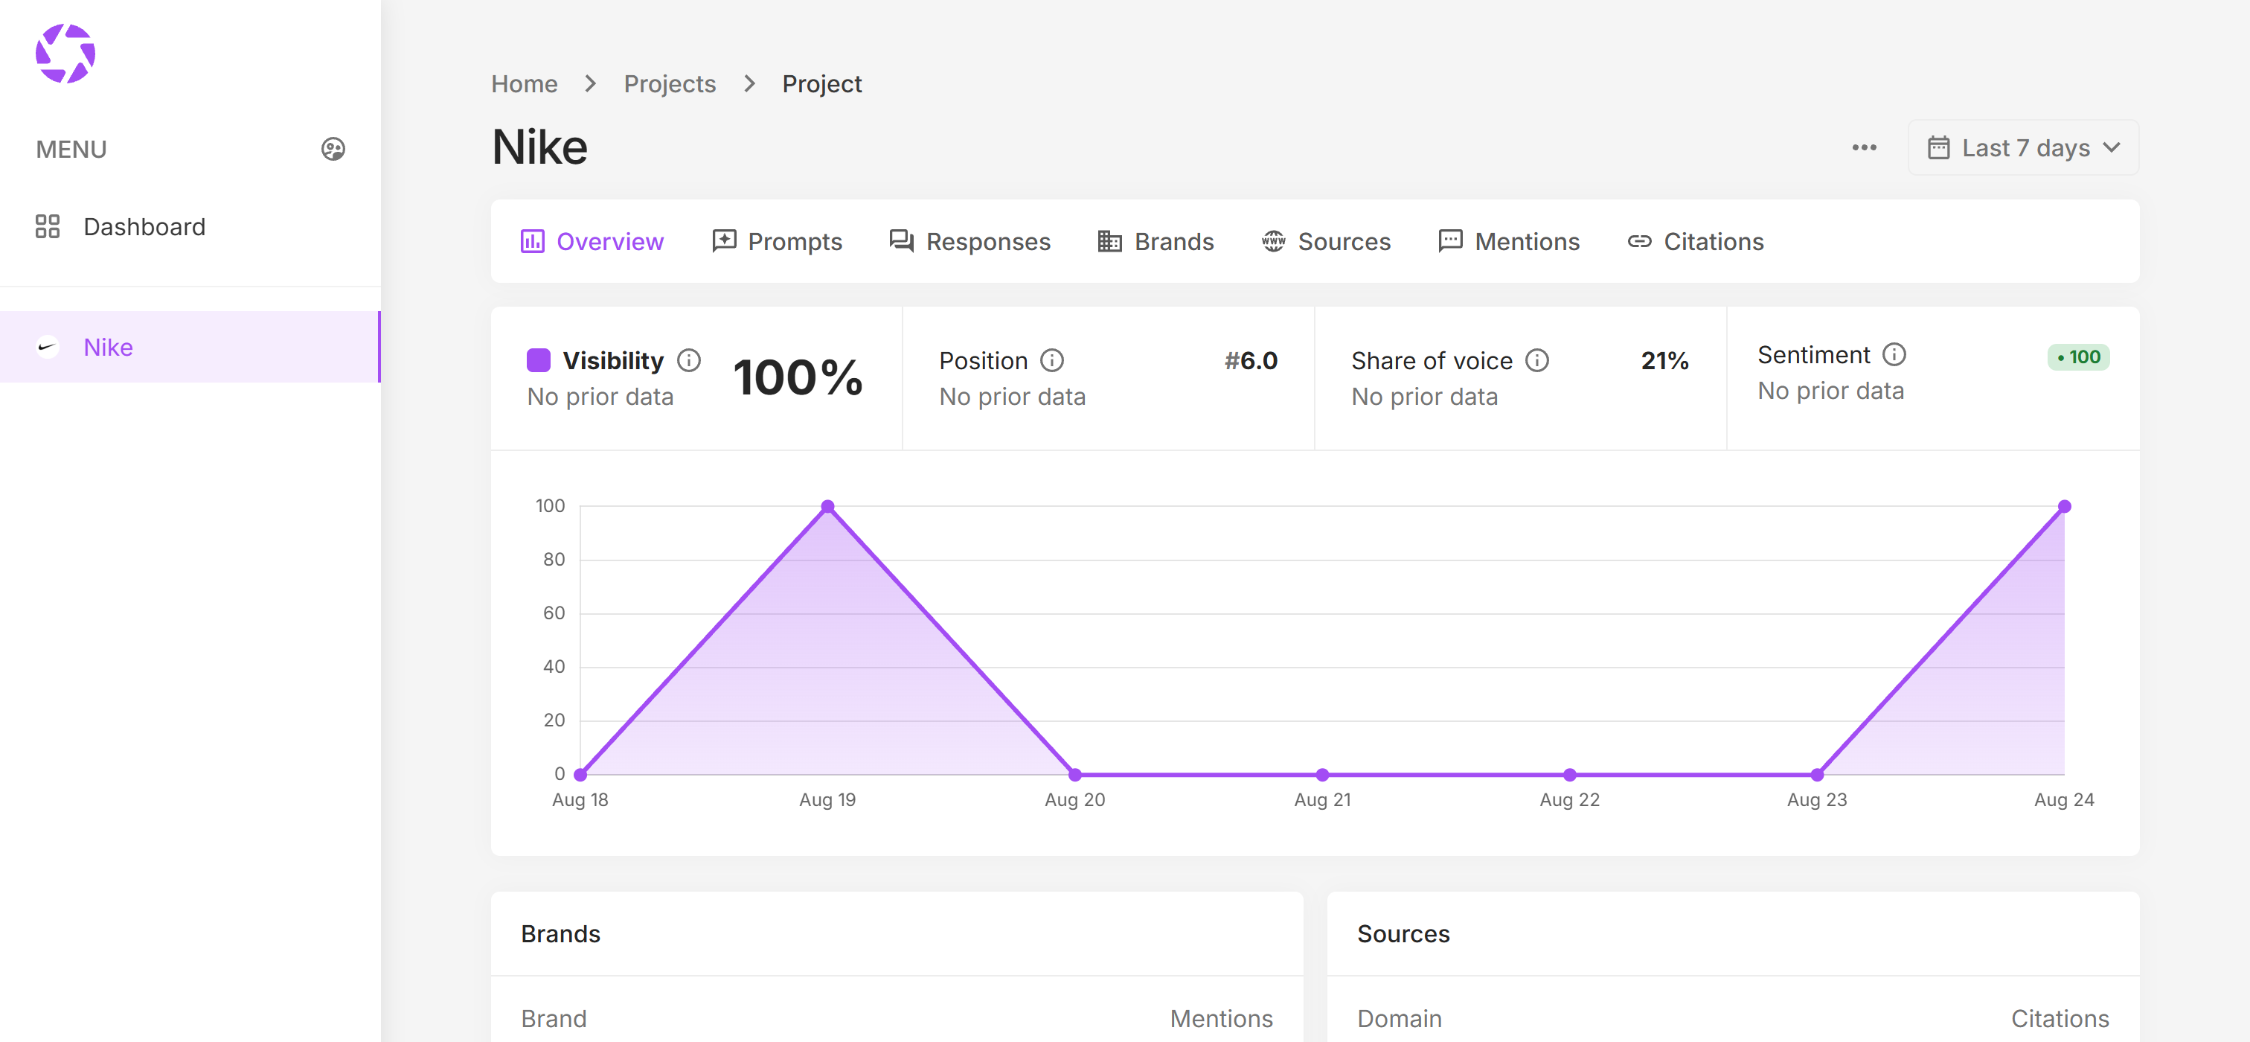Viewport: 2250px width, 1042px height.
Task: Open the theme palette icon beside MENU
Action: point(333,150)
